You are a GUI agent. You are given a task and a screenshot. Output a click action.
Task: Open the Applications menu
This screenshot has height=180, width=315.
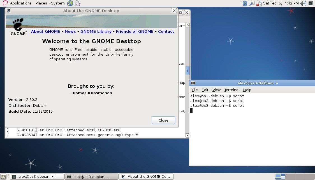(x=21, y=3)
